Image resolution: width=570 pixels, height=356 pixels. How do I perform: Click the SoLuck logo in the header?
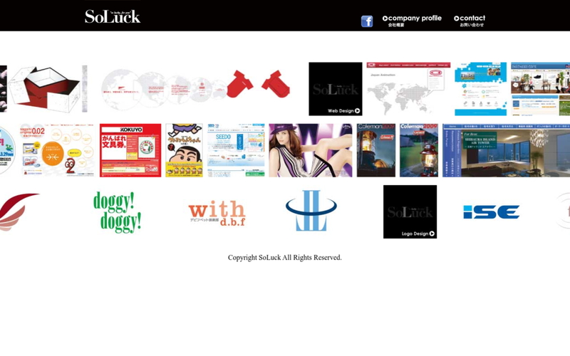[113, 16]
